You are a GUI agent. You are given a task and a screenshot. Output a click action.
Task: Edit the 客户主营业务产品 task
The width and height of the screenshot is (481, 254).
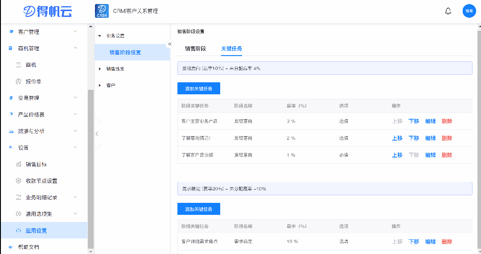pos(430,121)
